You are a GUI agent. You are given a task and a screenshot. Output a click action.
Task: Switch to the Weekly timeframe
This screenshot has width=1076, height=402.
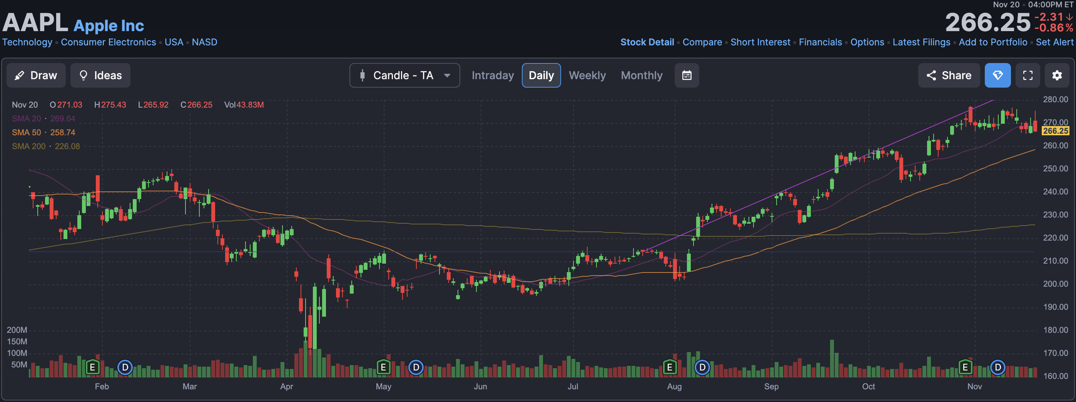pyautogui.click(x=587, y=75)
